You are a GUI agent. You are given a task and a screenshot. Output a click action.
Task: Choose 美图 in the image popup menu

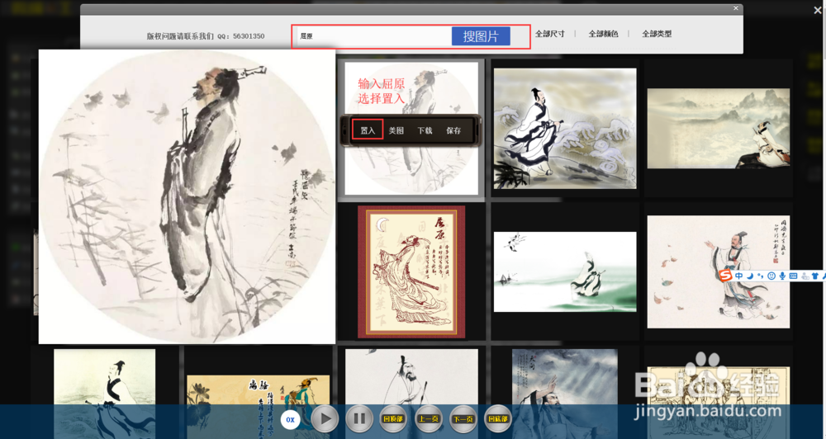tap(396, 130)
